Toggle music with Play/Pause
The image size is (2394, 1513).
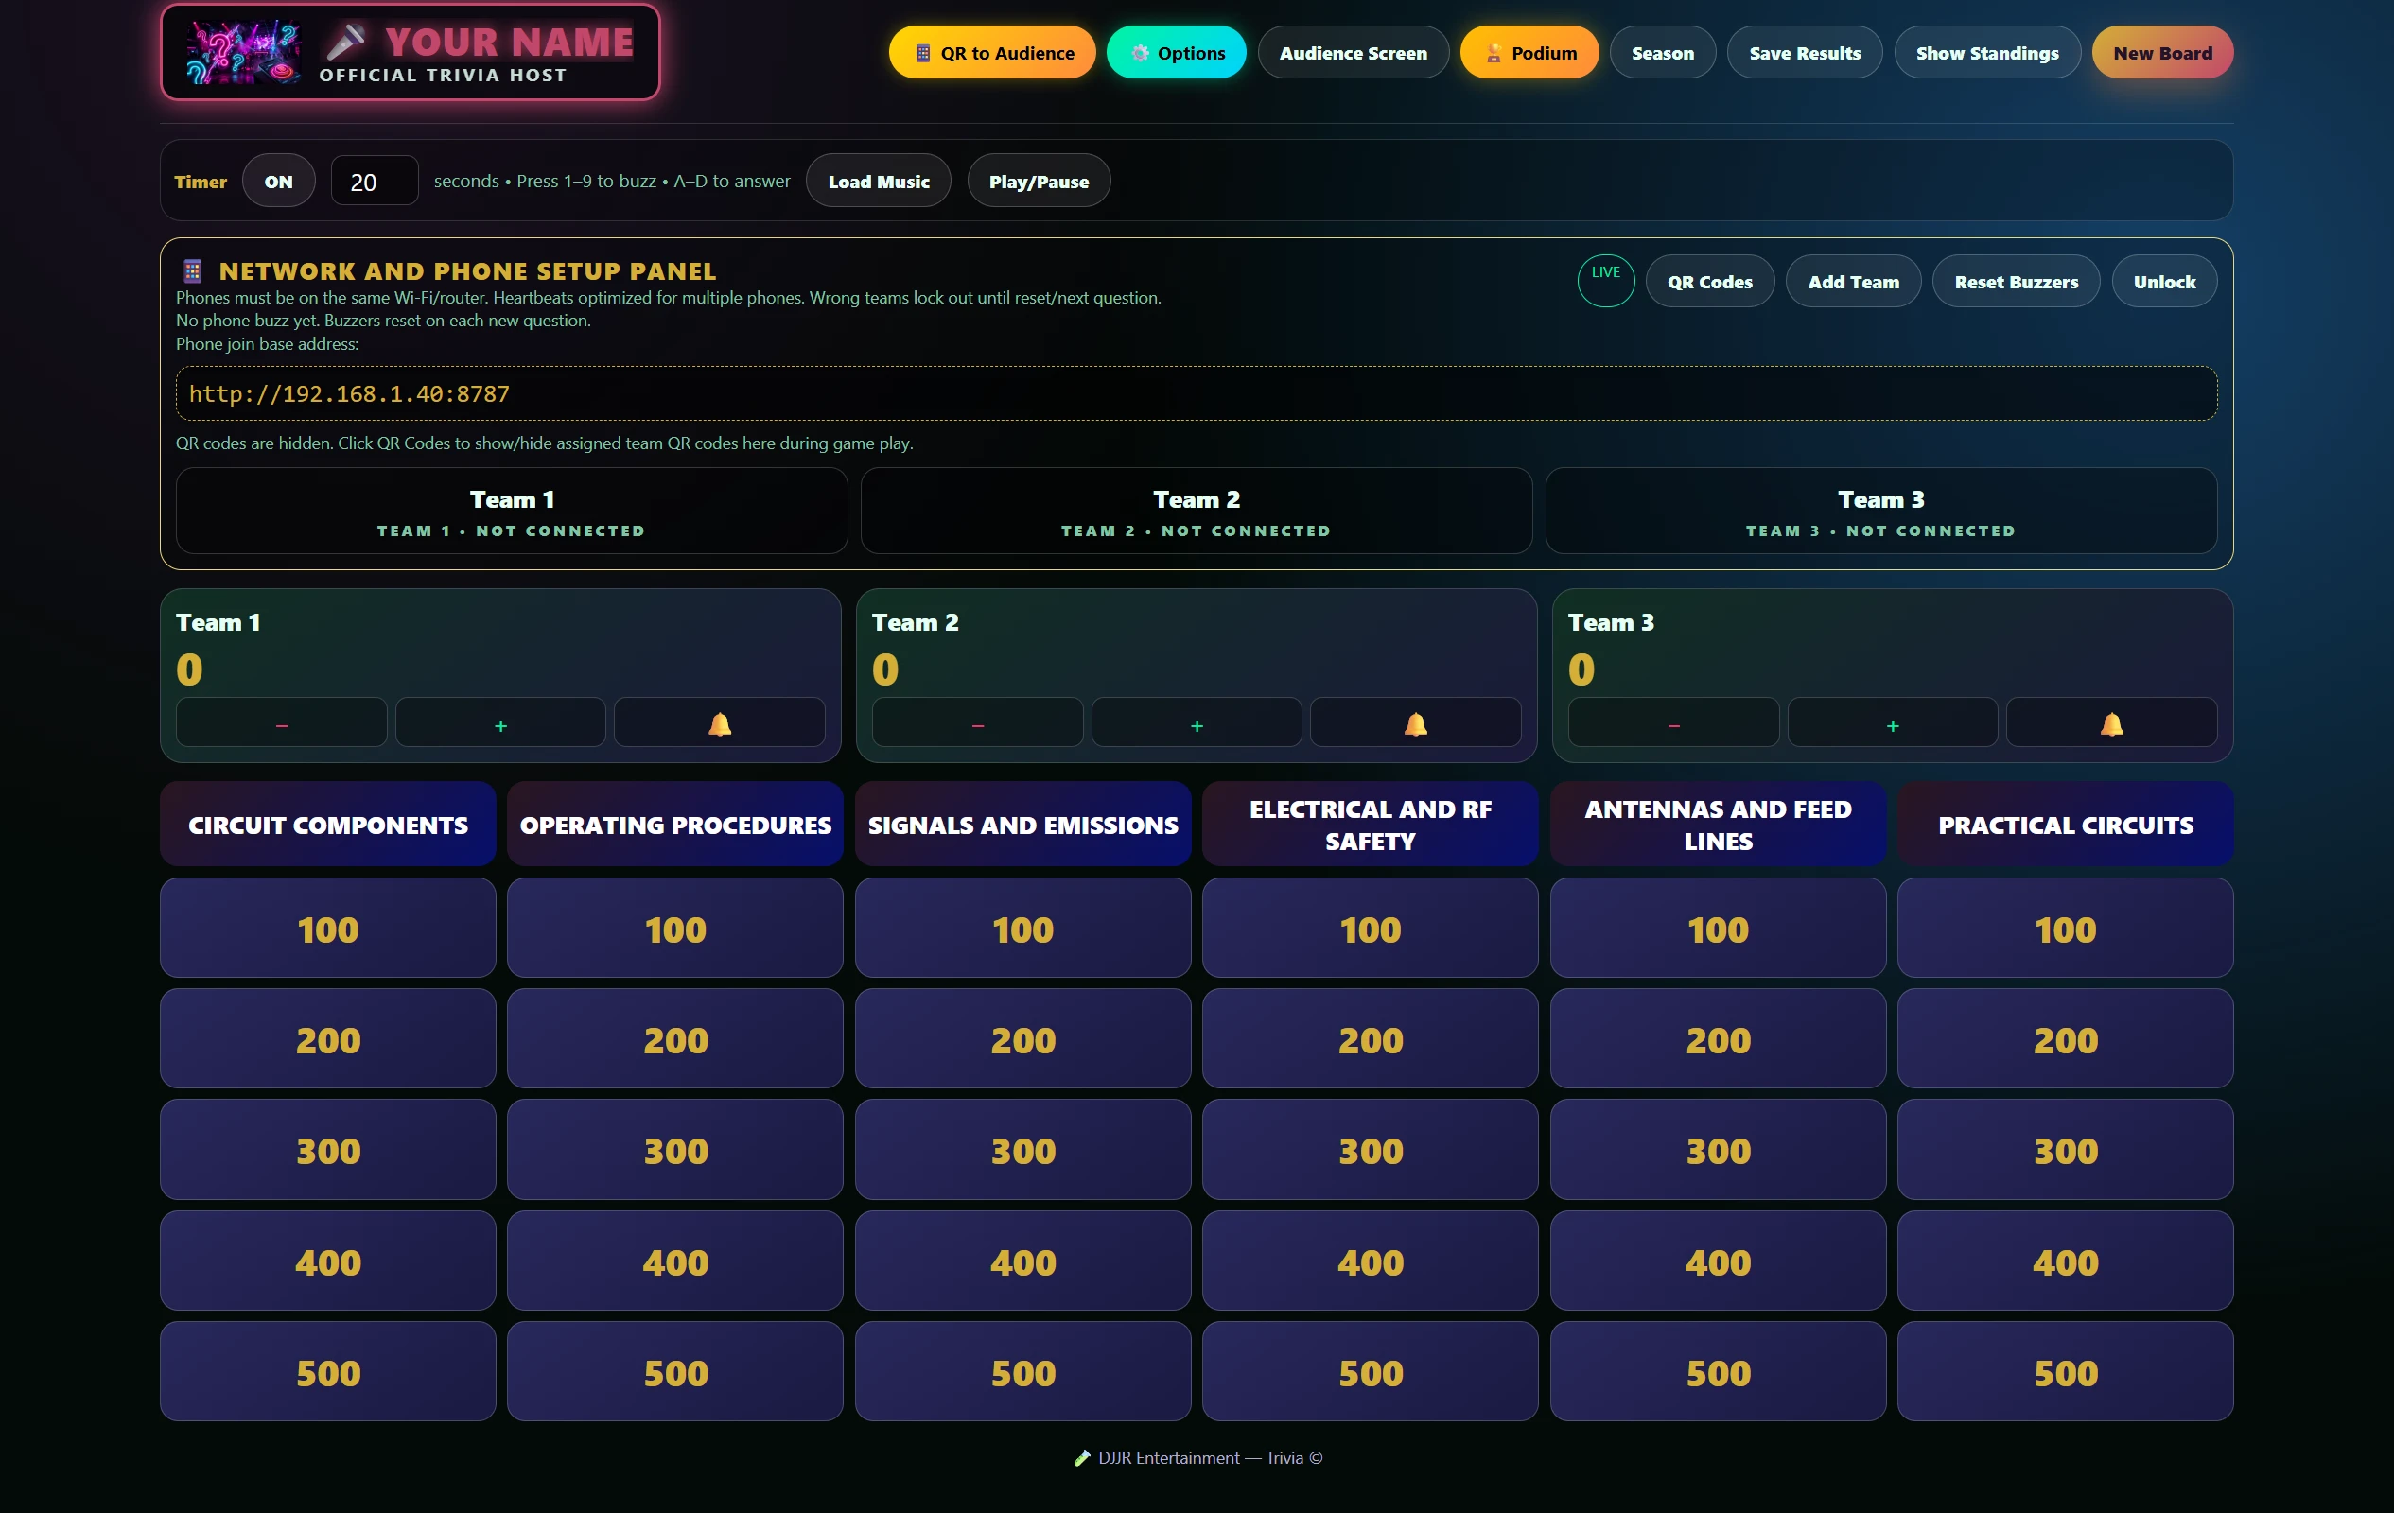coord(1038,181)
